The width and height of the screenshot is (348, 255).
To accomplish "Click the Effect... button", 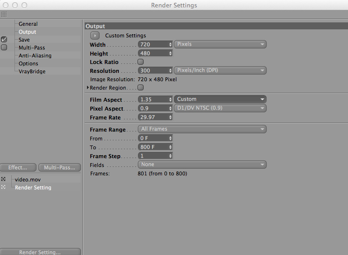I will (x=18, y=168).
